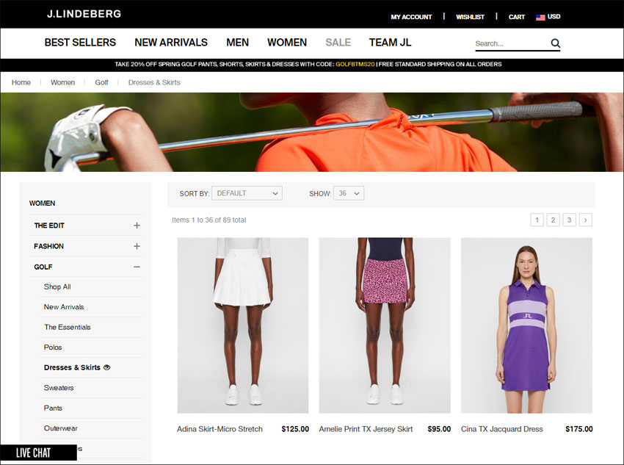This screenshot has width=624, height=465.
Task: Click the golf hero banner image
Action: 312,132
